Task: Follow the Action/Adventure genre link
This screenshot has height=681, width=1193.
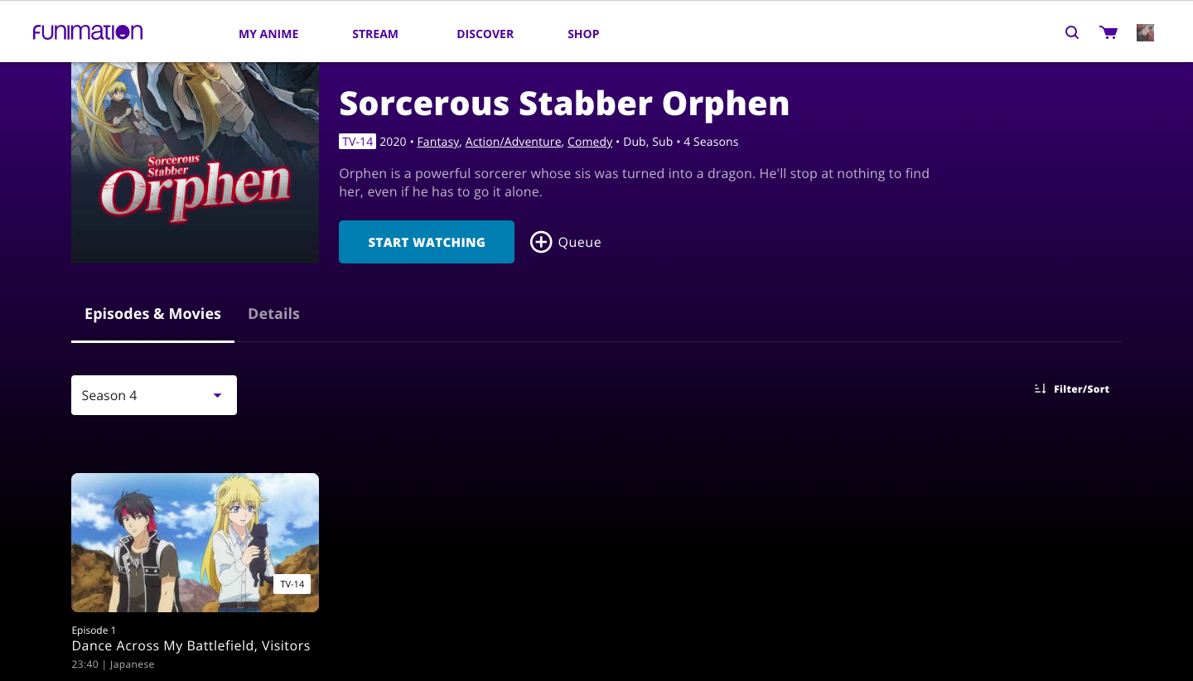Action: tap(513, 142)
